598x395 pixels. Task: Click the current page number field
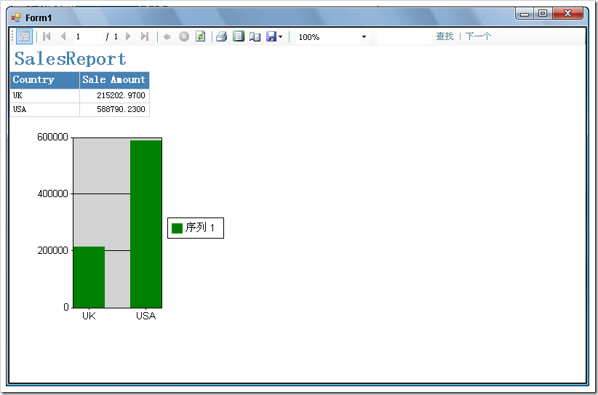pyautogui.click(x=89, y=37)
